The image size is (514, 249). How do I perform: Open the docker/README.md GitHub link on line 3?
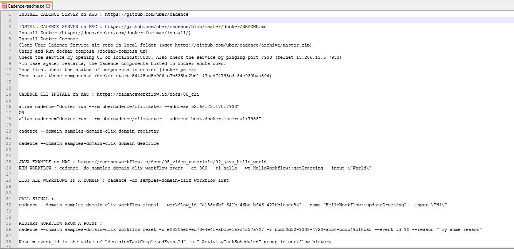[x=186, y=27]
